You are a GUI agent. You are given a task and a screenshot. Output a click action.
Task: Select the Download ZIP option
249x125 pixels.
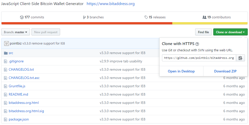coord(225,71)
